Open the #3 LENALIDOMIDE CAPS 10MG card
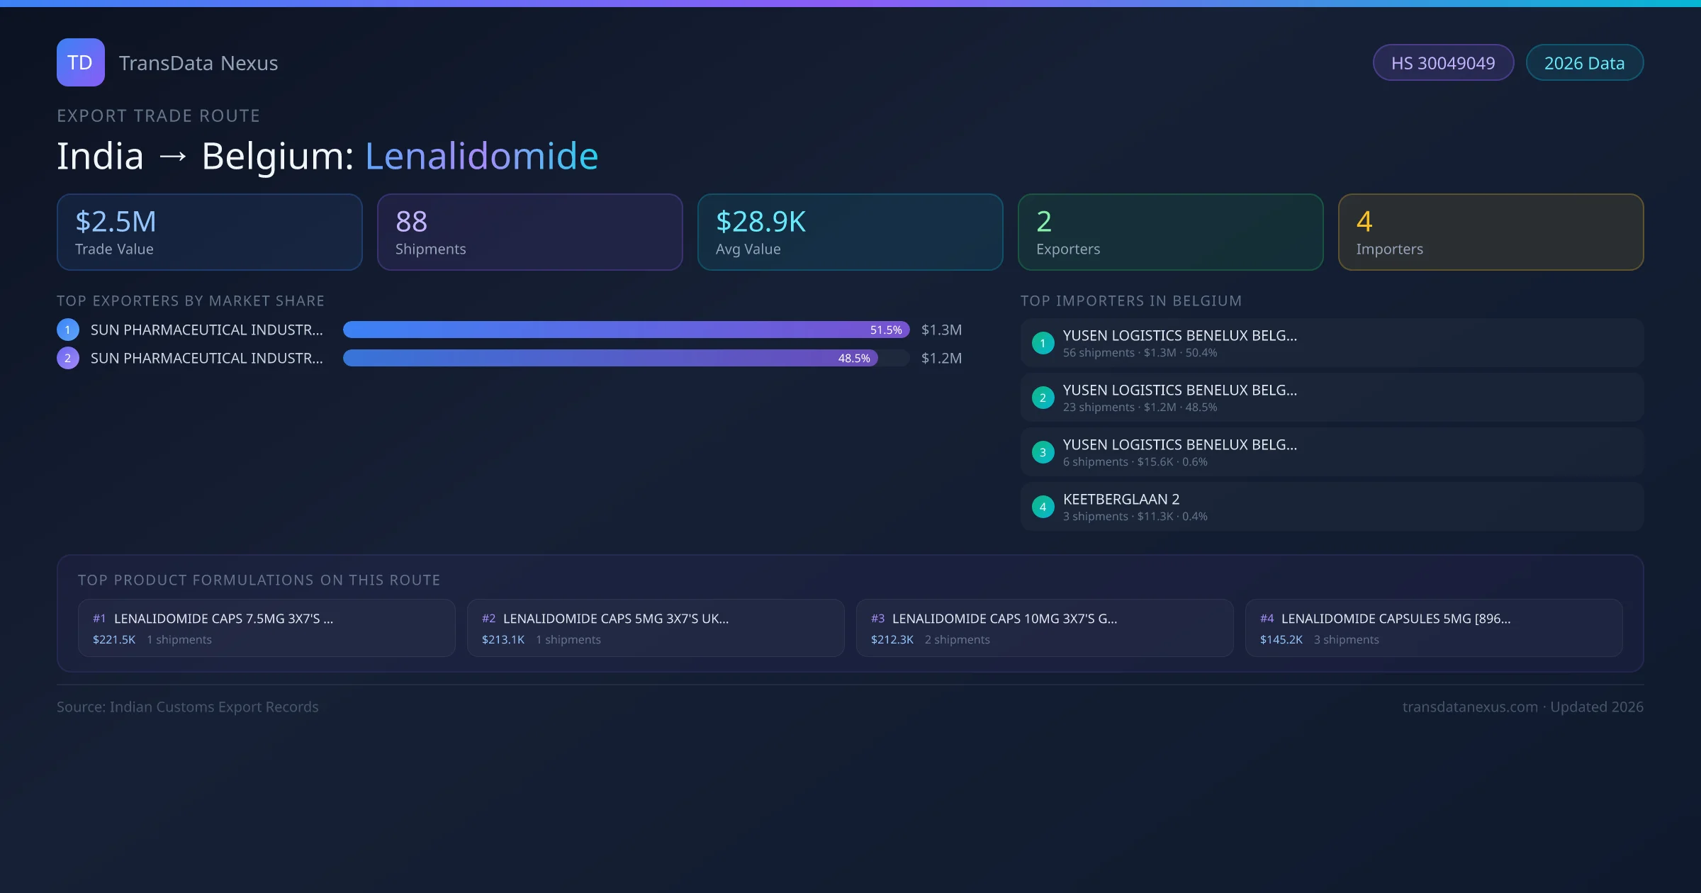 pyautogui.click(x=1045, y=628)
